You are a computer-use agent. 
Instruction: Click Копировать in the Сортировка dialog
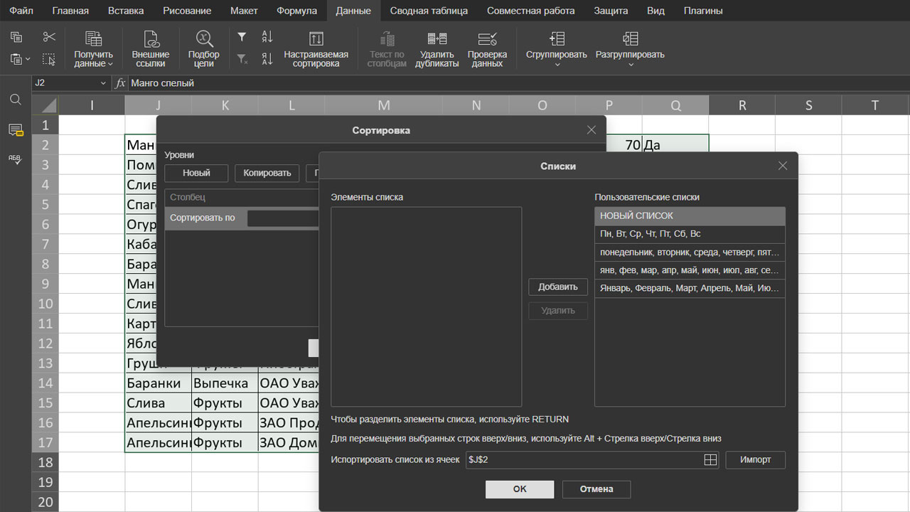point(267,173)
